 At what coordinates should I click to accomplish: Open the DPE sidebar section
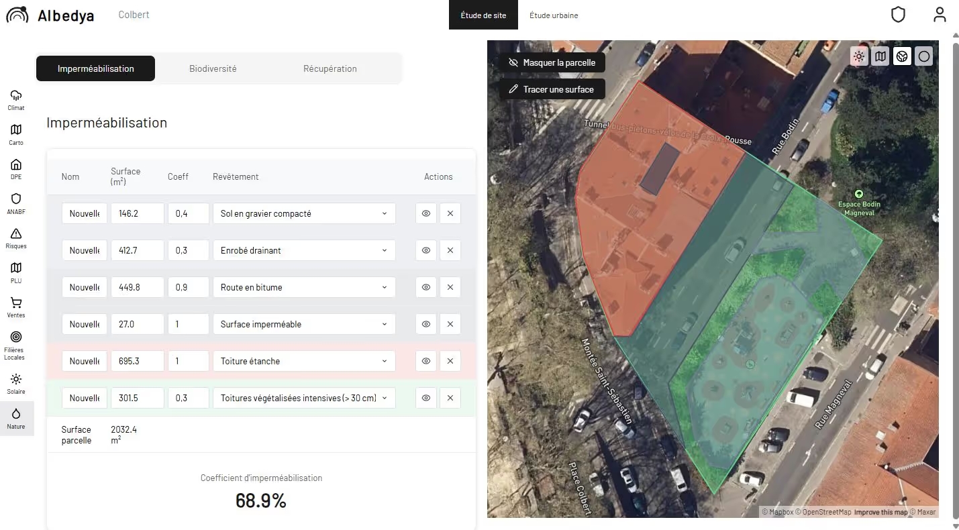click(16, 169)
